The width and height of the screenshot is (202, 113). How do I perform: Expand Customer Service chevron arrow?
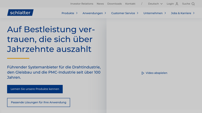[138, 13]
